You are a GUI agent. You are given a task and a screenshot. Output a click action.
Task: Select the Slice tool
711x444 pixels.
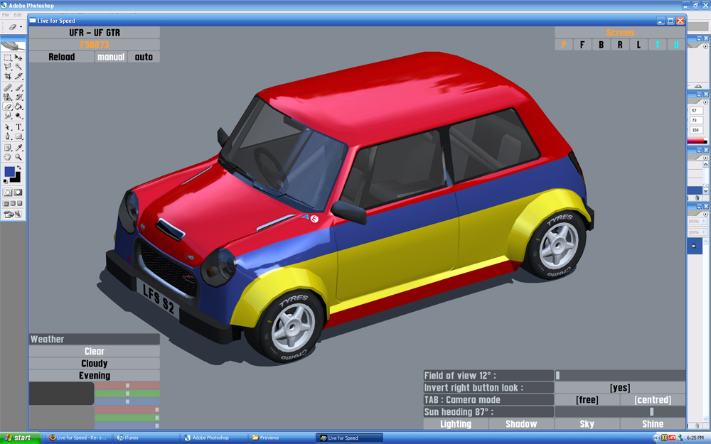tap(18, 76)
